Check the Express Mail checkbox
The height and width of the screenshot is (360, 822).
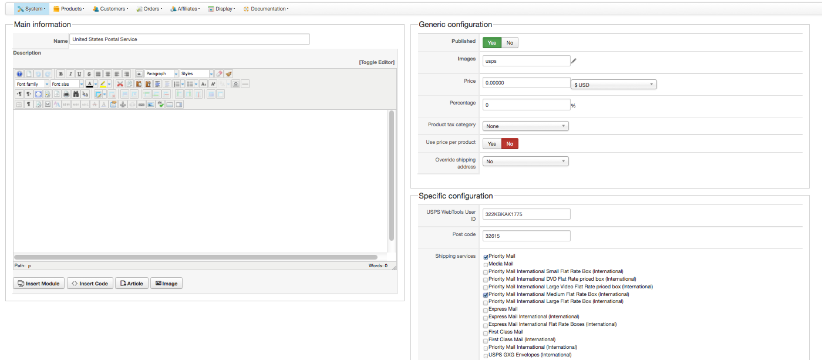tap(486, 310)
